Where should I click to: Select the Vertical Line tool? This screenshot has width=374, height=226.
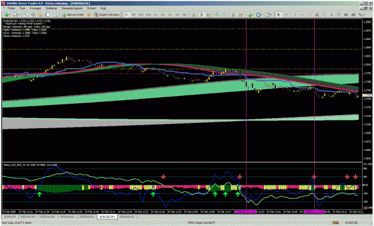click(295, 15)
